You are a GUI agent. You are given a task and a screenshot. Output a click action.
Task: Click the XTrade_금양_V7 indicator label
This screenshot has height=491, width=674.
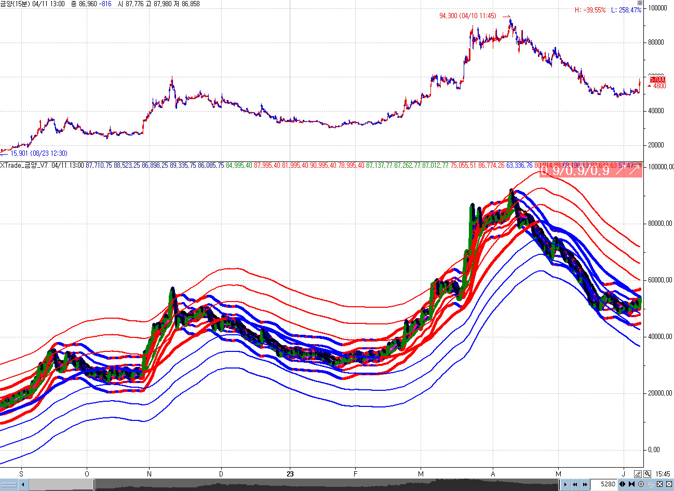click(x=24, y=166)
